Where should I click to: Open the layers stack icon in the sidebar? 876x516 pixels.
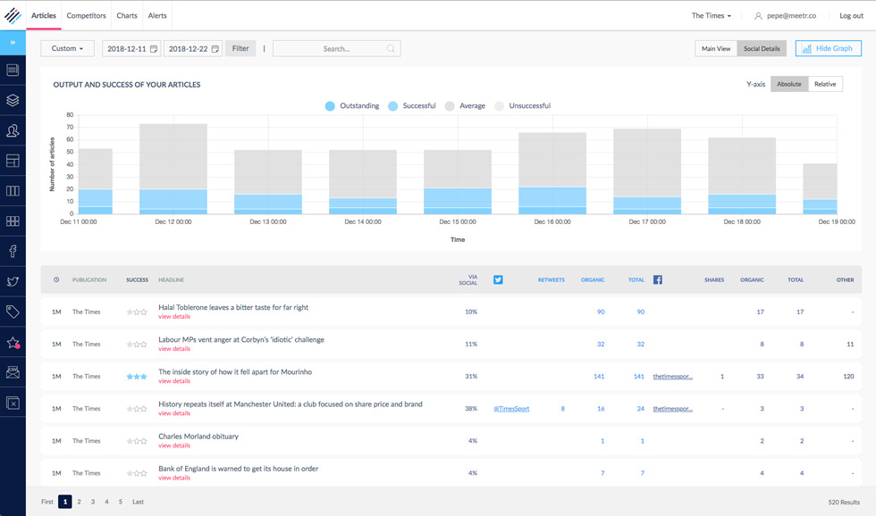tap(13, 101)
